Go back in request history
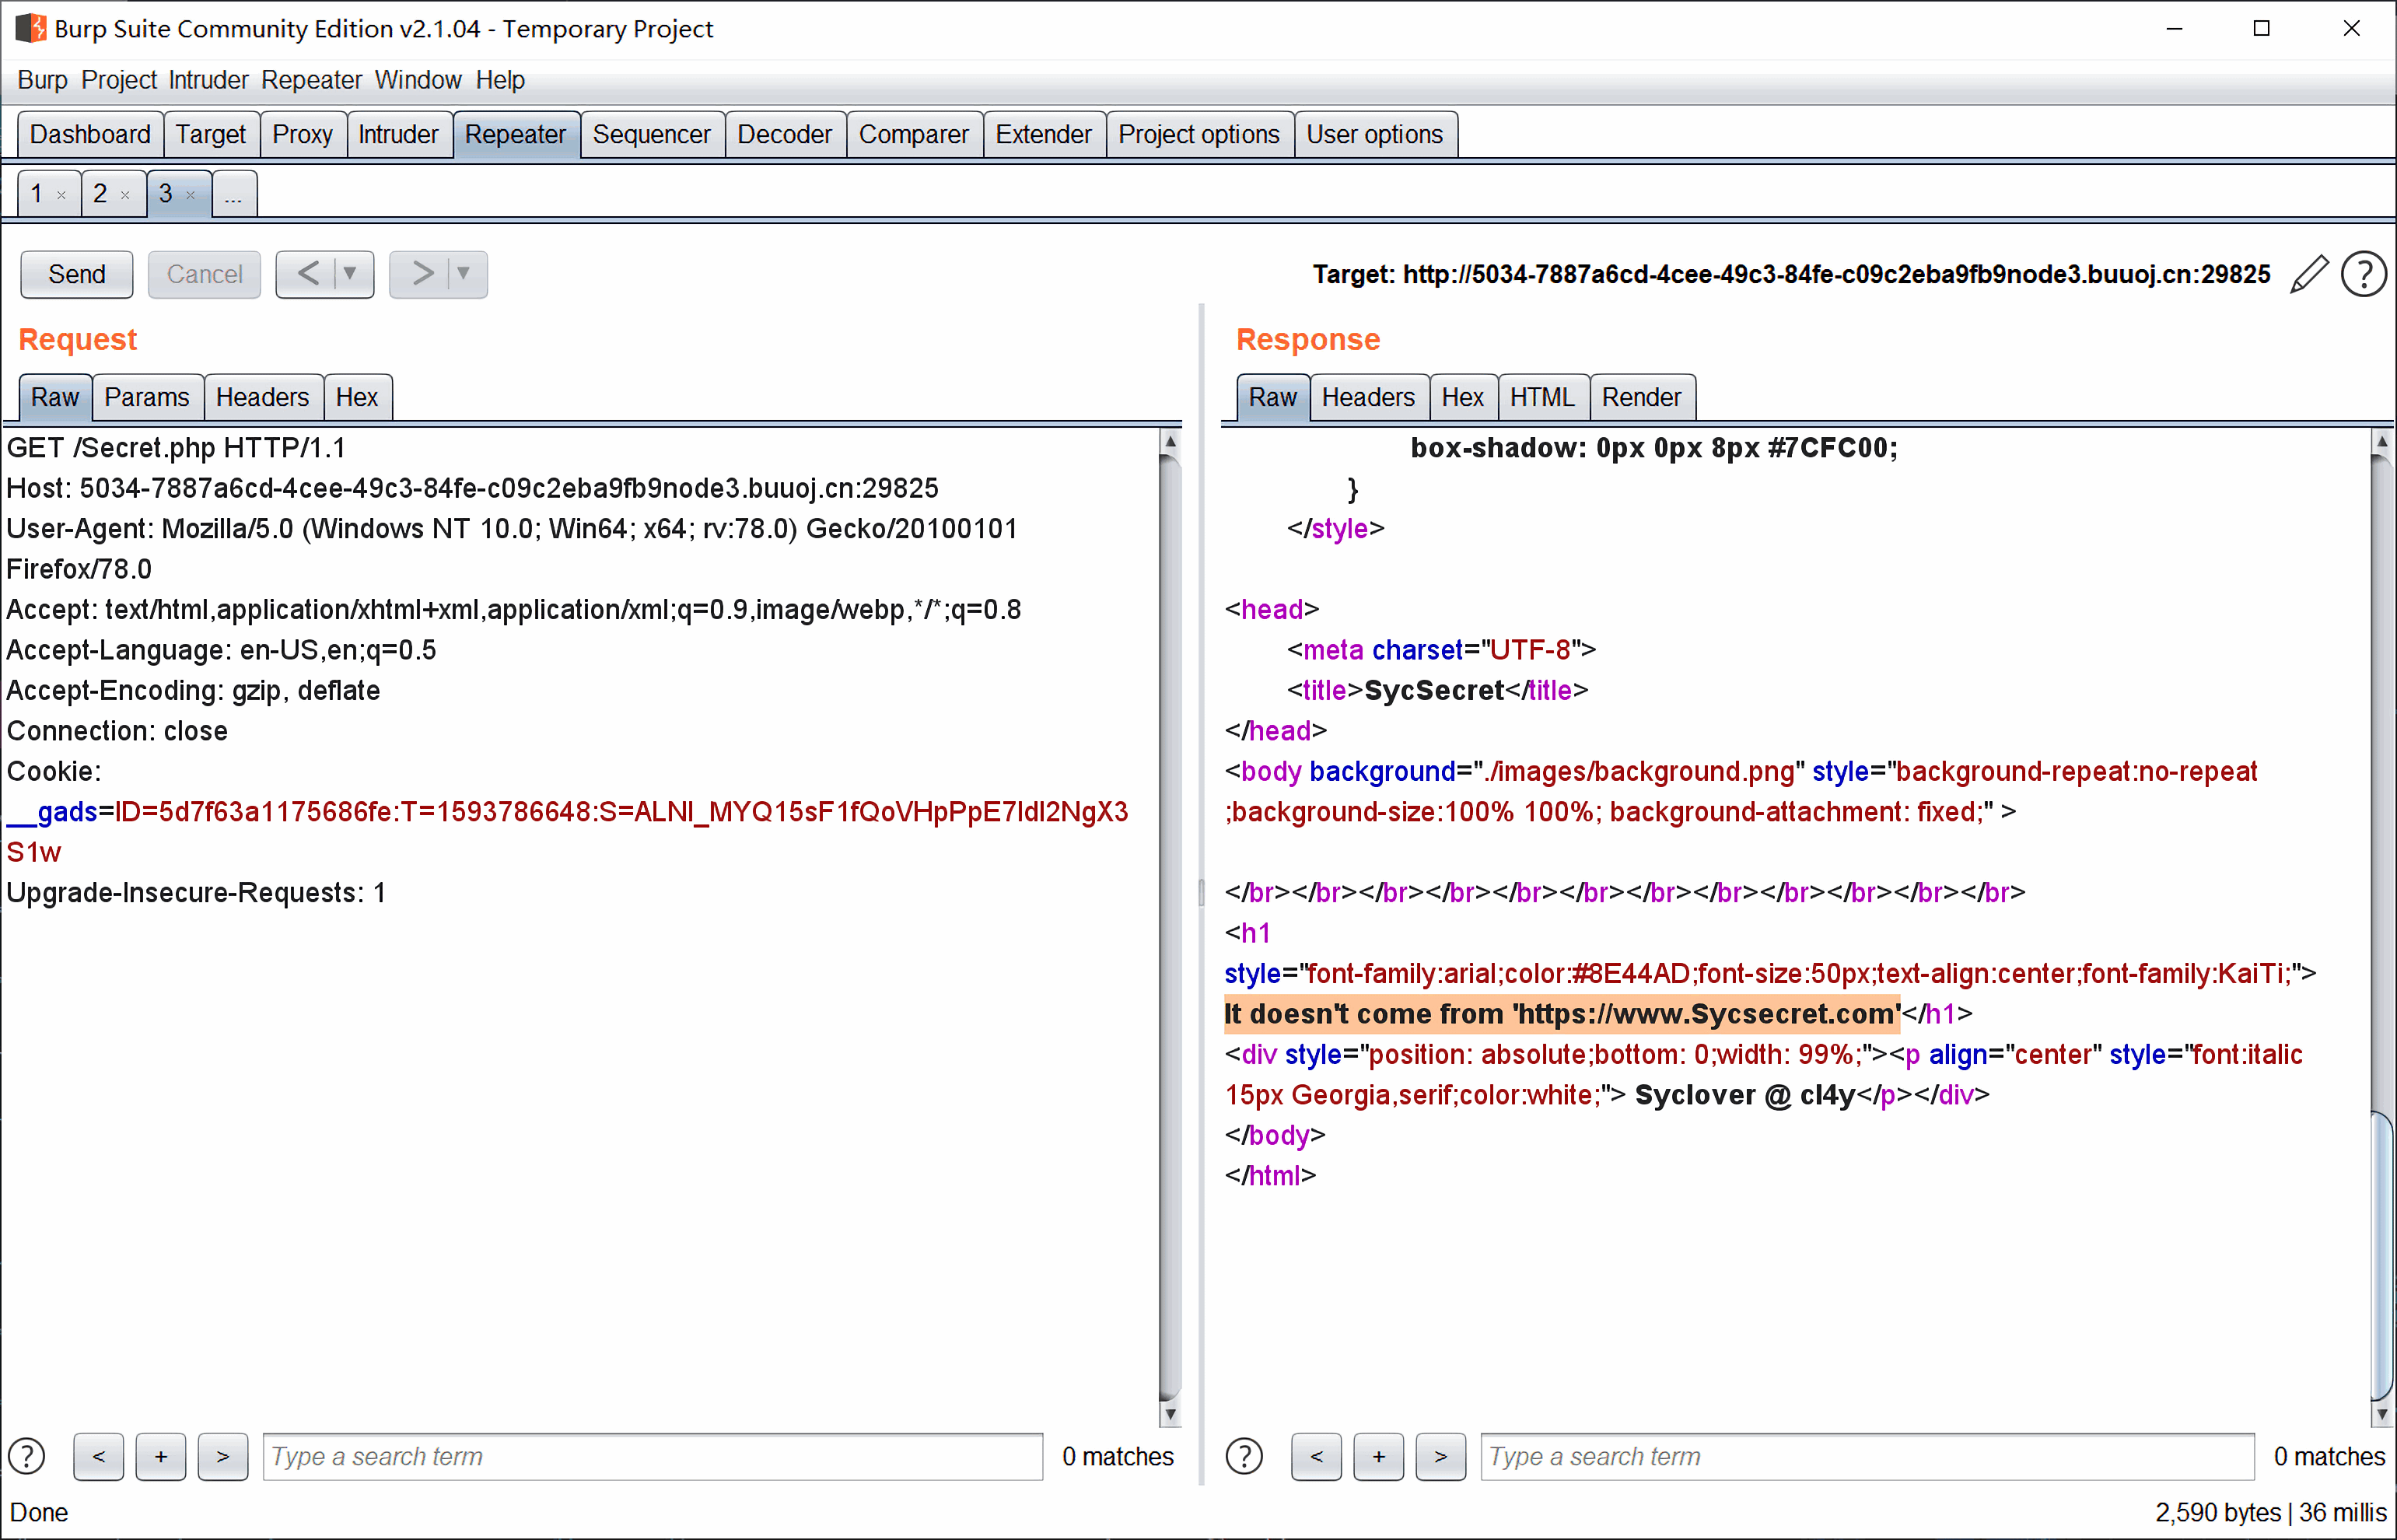The image size is (2397, 1540). pos(308,273)
